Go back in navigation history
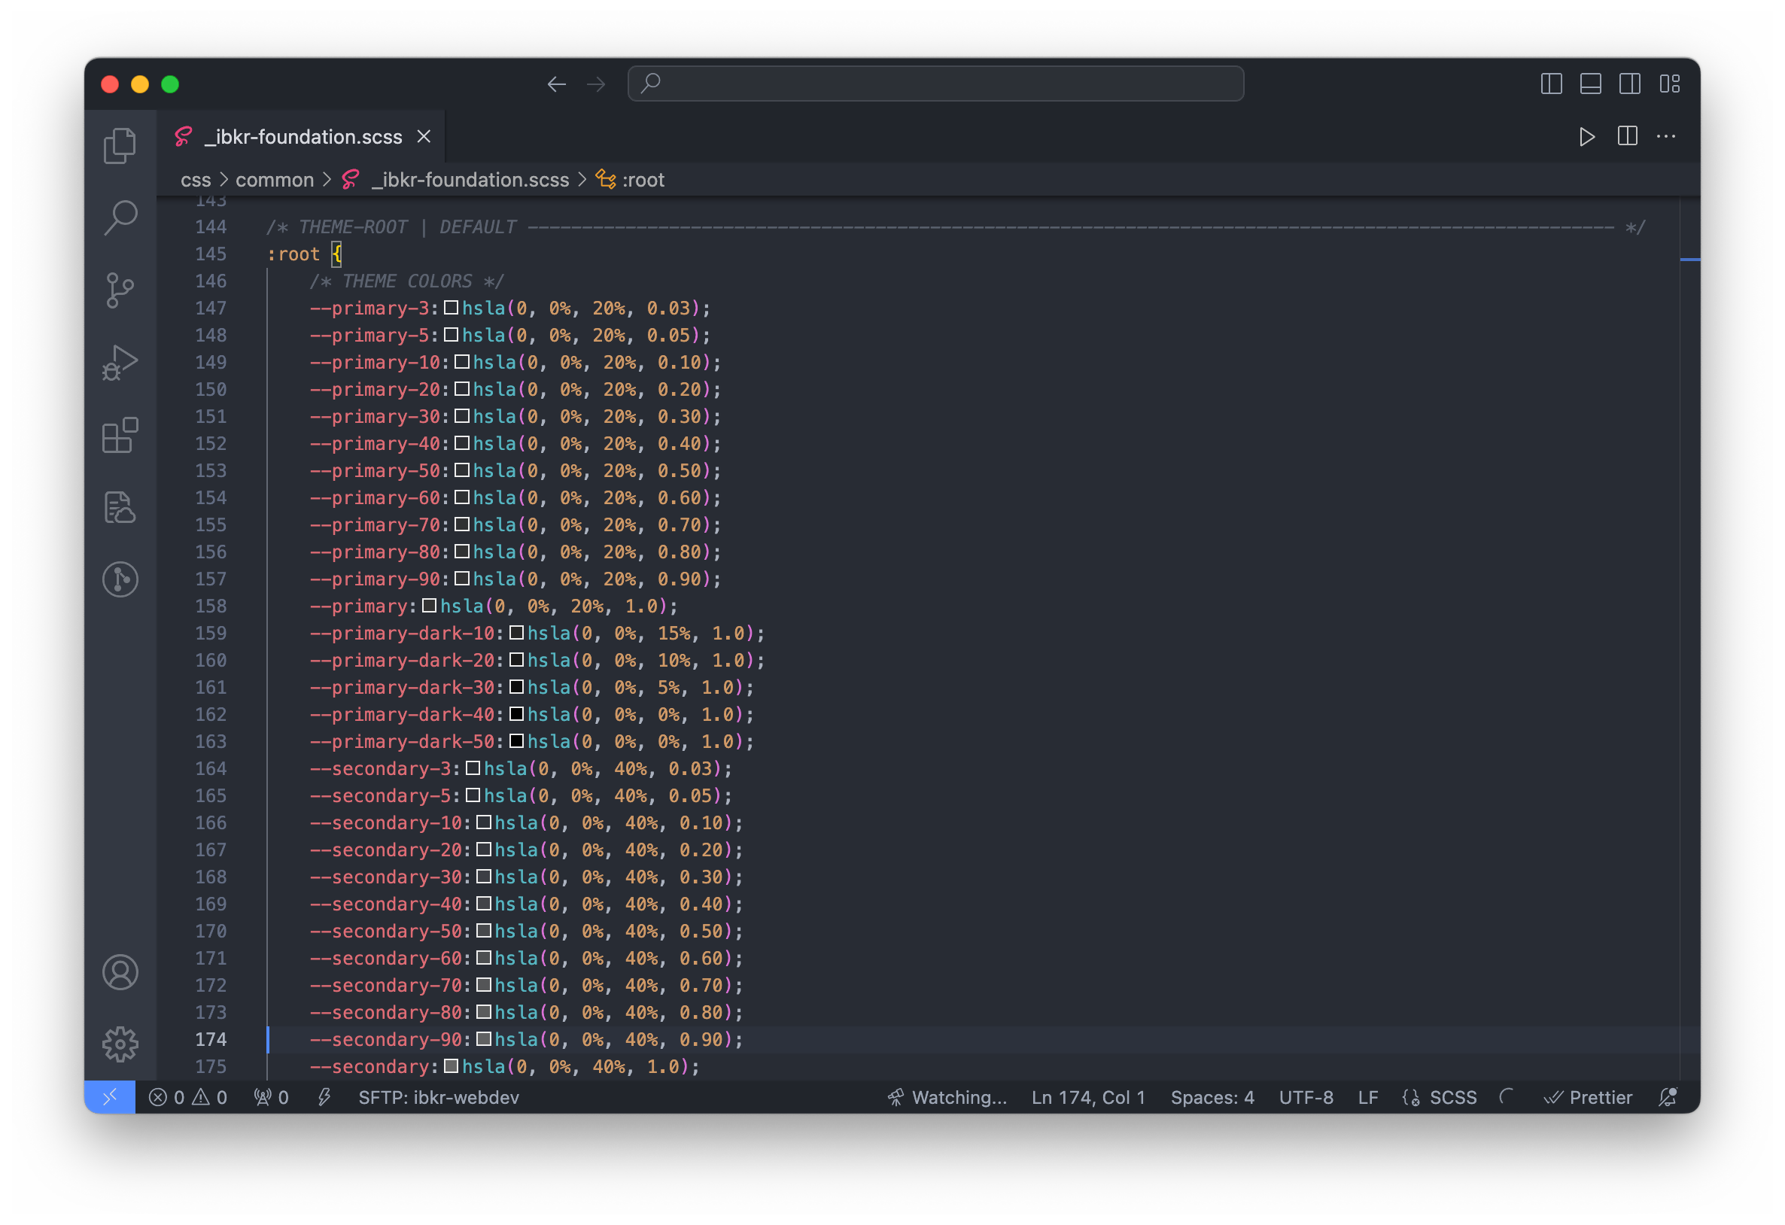The image size is (1785, 1225). coord(557,84)
